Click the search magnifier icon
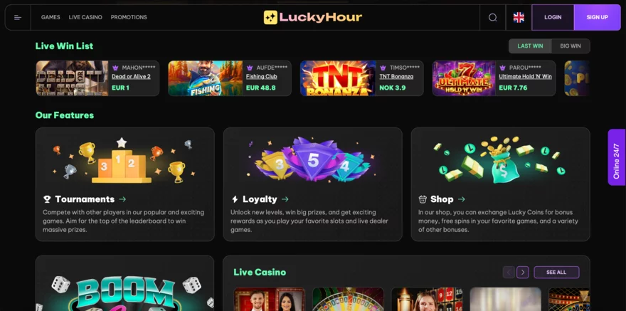This screenshot has width=626, height=311. 493,17
